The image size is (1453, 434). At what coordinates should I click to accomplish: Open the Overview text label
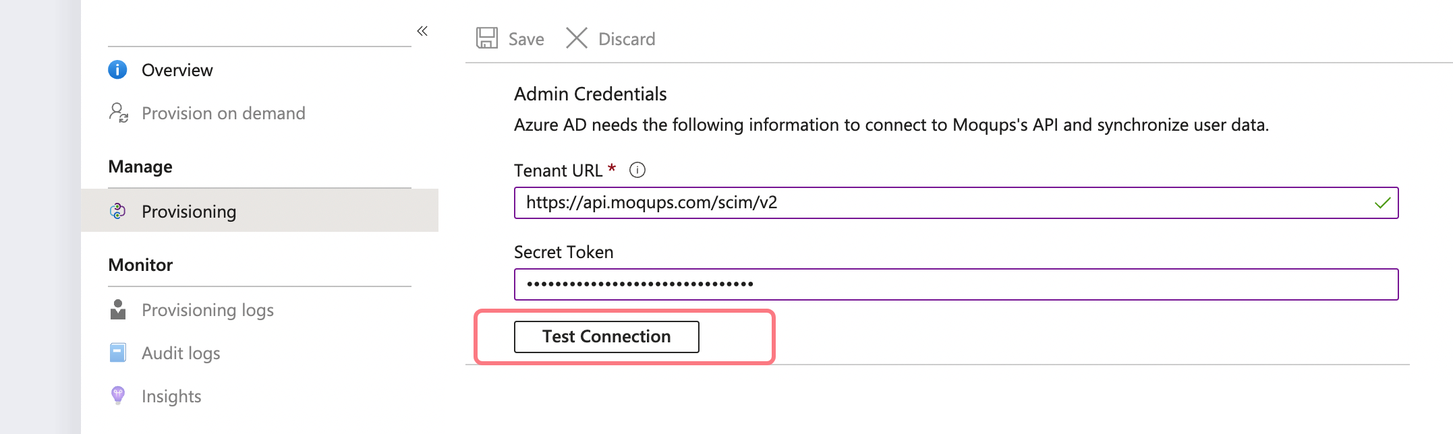click(x=177, y=70)
